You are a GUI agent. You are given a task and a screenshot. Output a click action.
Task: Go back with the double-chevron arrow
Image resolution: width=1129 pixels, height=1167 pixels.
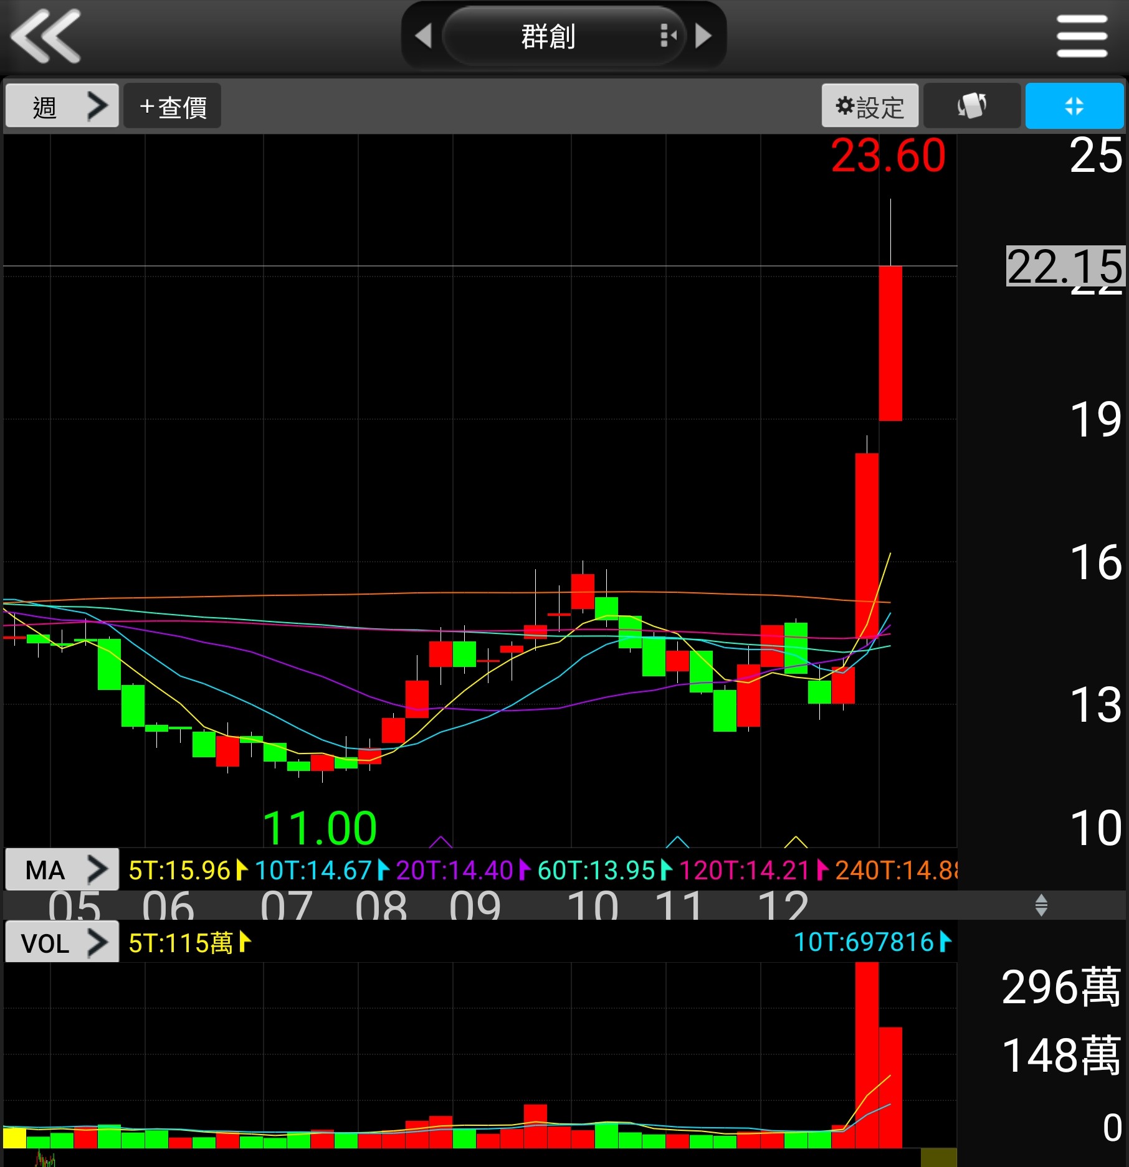pyautogui.click(x=46, y=36)
